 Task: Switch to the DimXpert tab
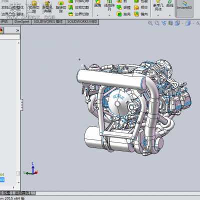coord(22,22)
